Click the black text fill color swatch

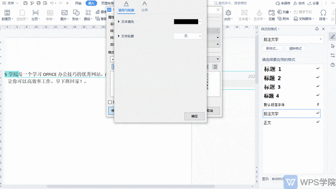click(x=186, y=22)
